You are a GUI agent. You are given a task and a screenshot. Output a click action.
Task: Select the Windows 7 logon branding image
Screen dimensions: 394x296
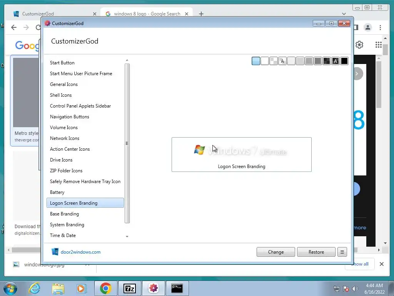[242, 155]
